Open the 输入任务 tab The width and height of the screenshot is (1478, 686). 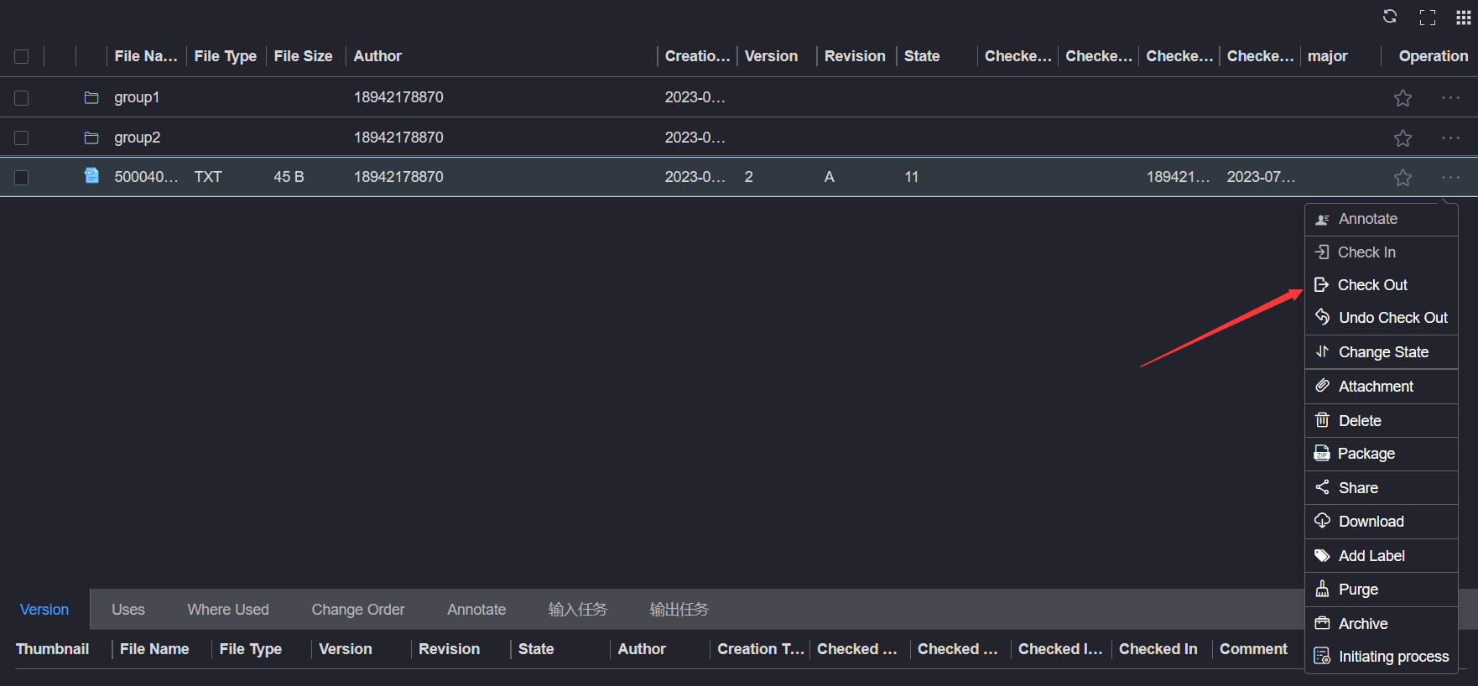(578, 610)
